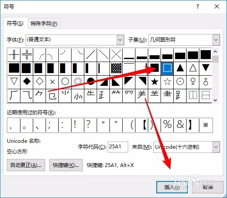Screen dimensions: 227x198
Task: Select the double concentric circle symbol
Action: 78,82
